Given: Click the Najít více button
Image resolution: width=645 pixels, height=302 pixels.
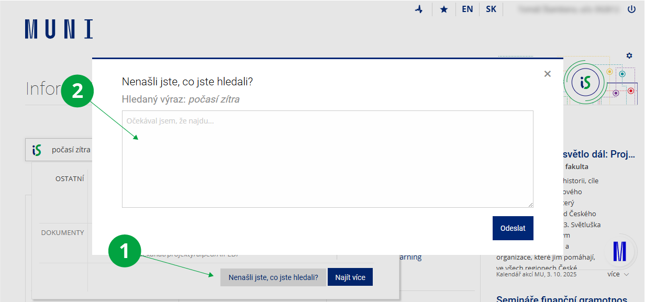Looking at the screenshot, I should (350, 277).
